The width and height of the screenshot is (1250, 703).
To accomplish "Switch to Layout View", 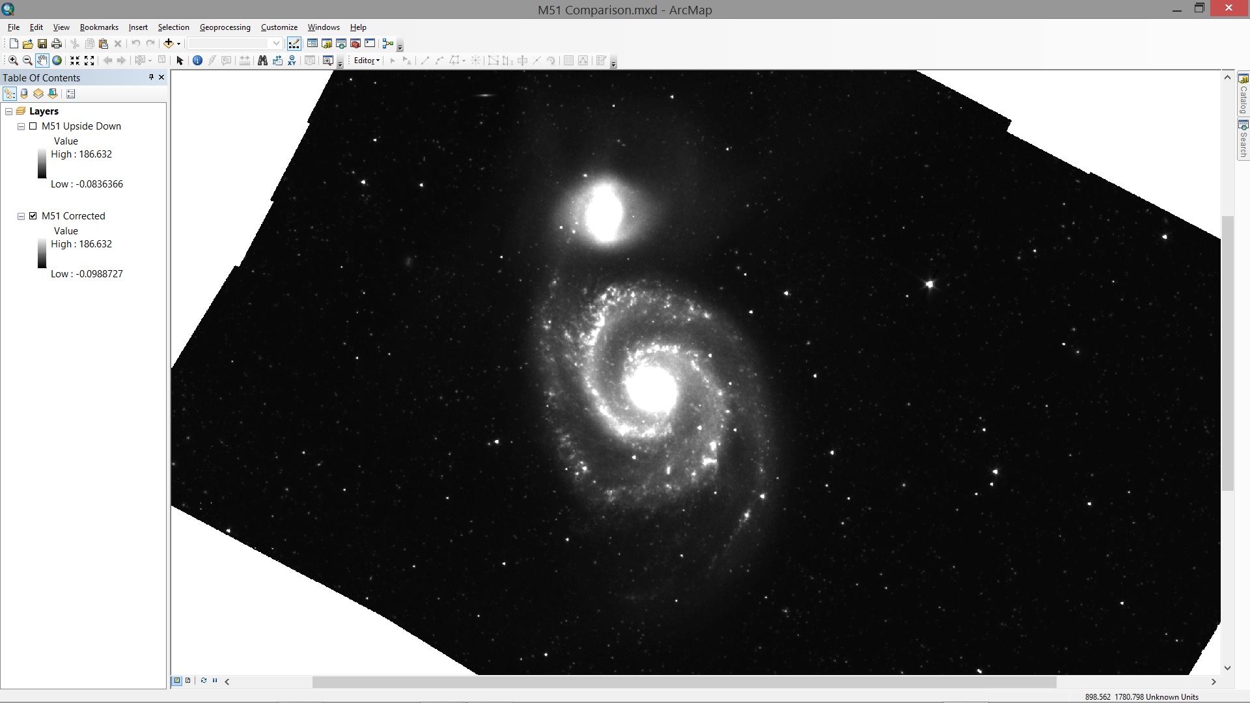I will tap(187, 680).
